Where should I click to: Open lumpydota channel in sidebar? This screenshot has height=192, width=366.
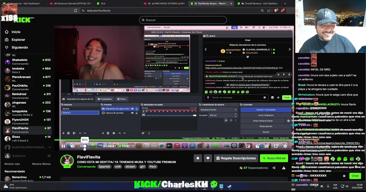coord(28,113)
